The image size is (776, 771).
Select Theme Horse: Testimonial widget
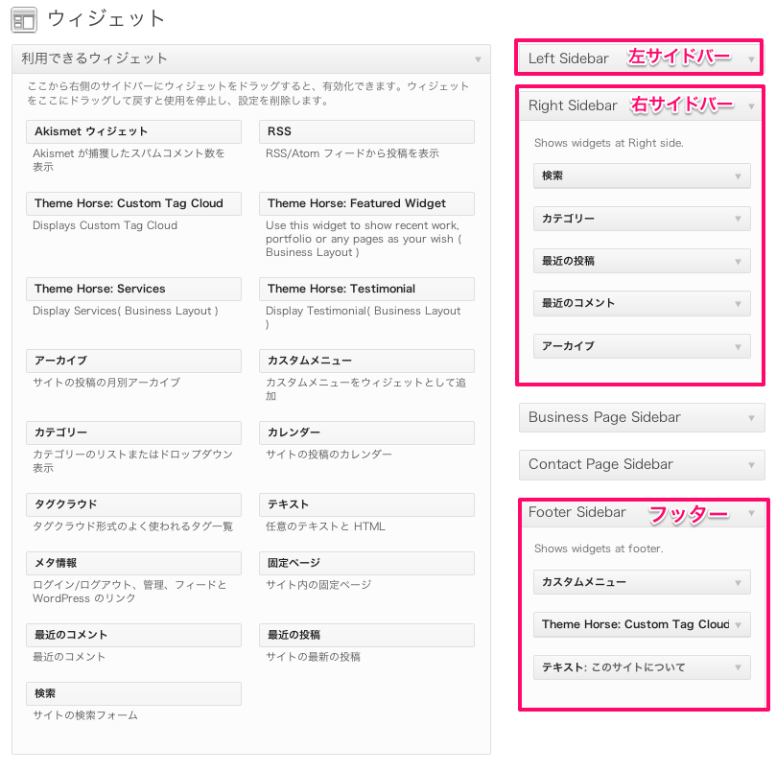366,289
